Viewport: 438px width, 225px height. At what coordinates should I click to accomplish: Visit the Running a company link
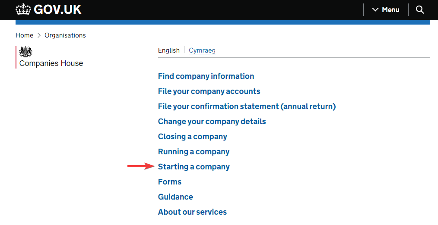pos(194,151)
